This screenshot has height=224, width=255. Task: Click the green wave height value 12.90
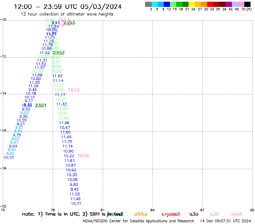[56, 67]
